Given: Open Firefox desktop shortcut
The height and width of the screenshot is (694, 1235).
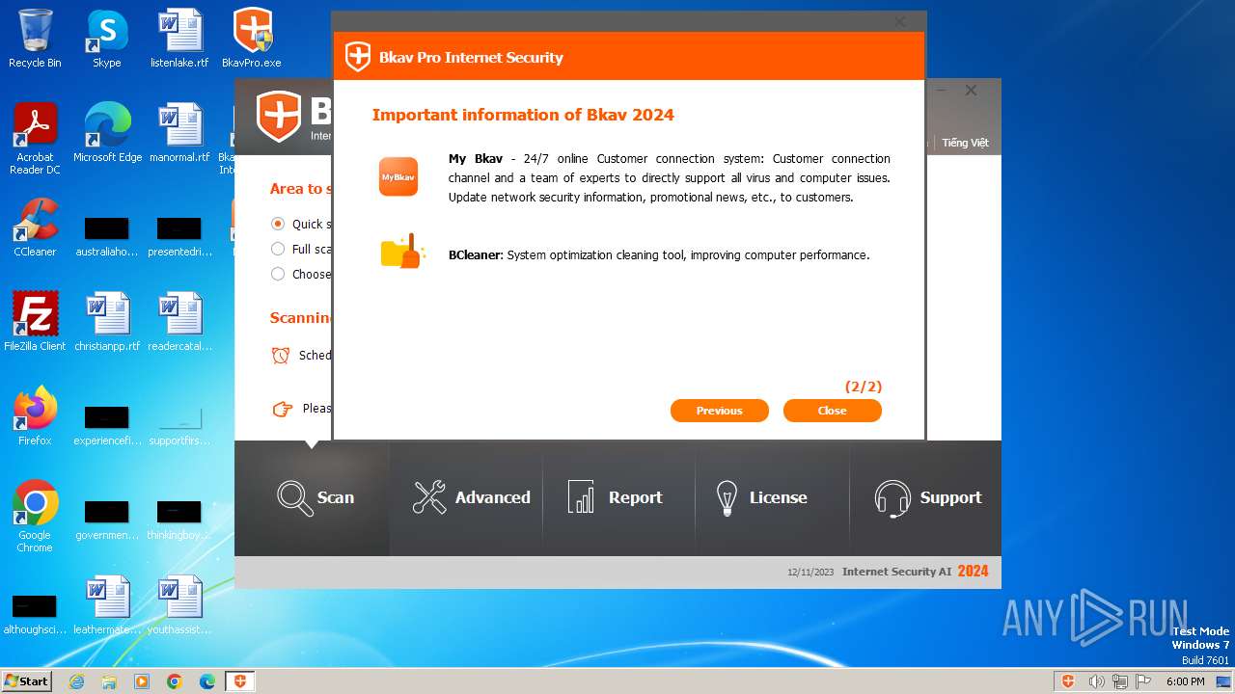Looking at the screenshot, I should (x=35, y=416).
